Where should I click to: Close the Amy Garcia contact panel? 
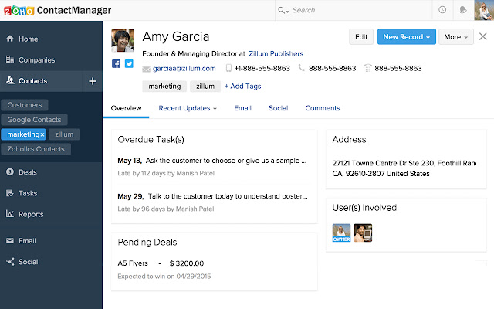[x=482, y=36]
